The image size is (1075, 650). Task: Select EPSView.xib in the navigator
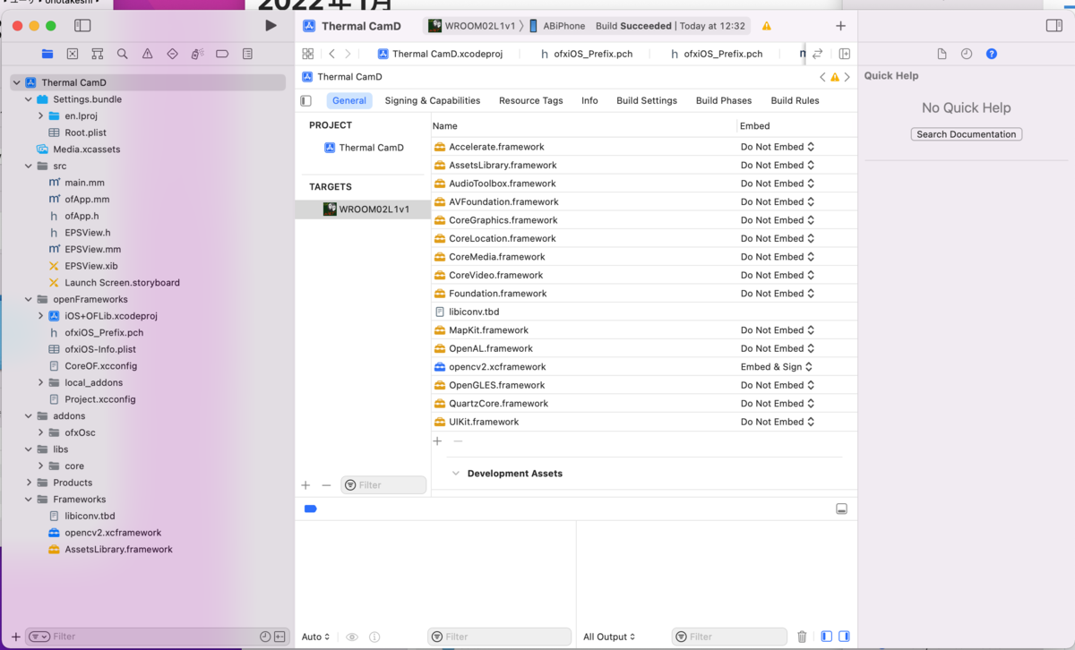point(90,266)
